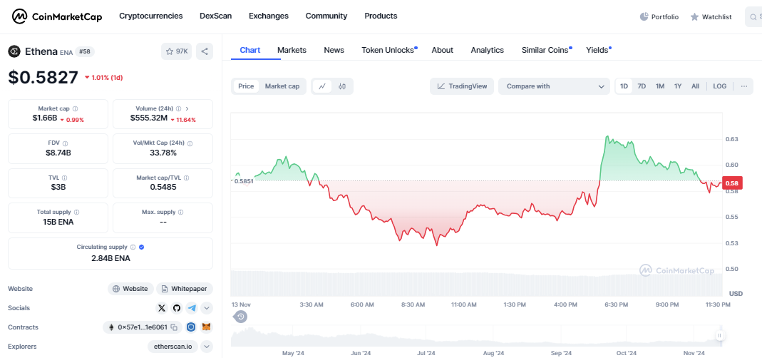This screenshot has width=762, height=358.
Task: Add Ethena to watchlist via 97K star
Action: coord(176,51)
